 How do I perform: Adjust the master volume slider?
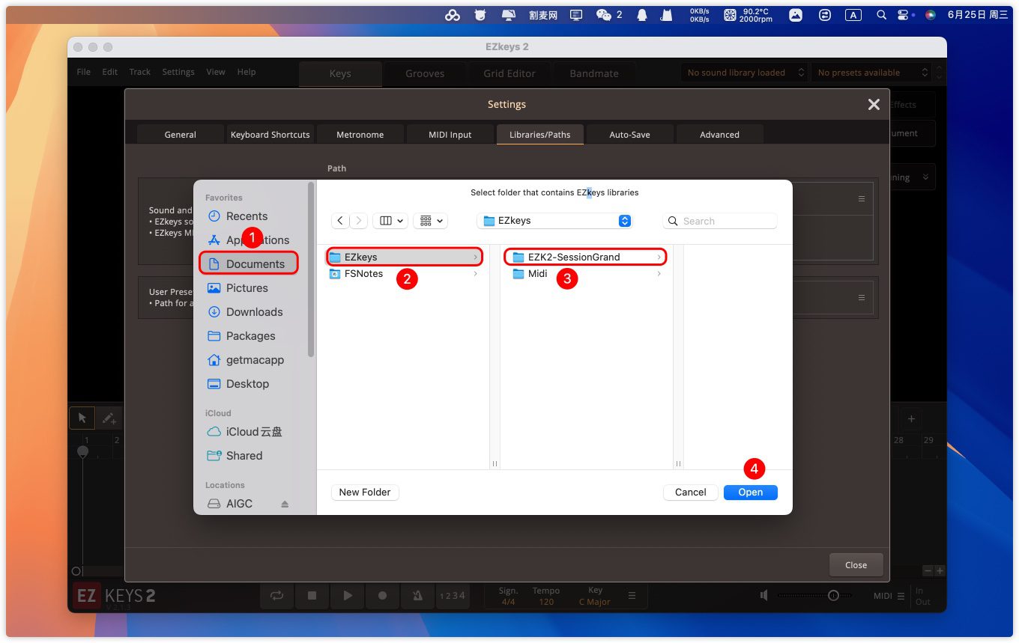pyautogui.click(x=832, y=595)
